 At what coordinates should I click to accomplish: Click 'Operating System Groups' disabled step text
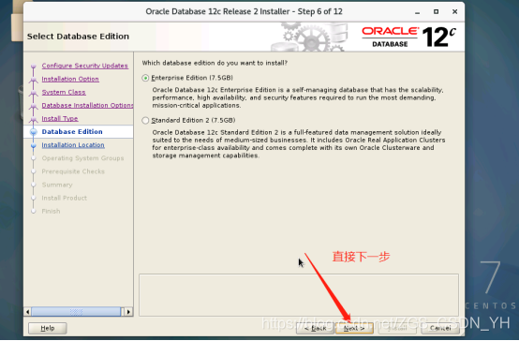pyautogui.click(x=82, y=158)
